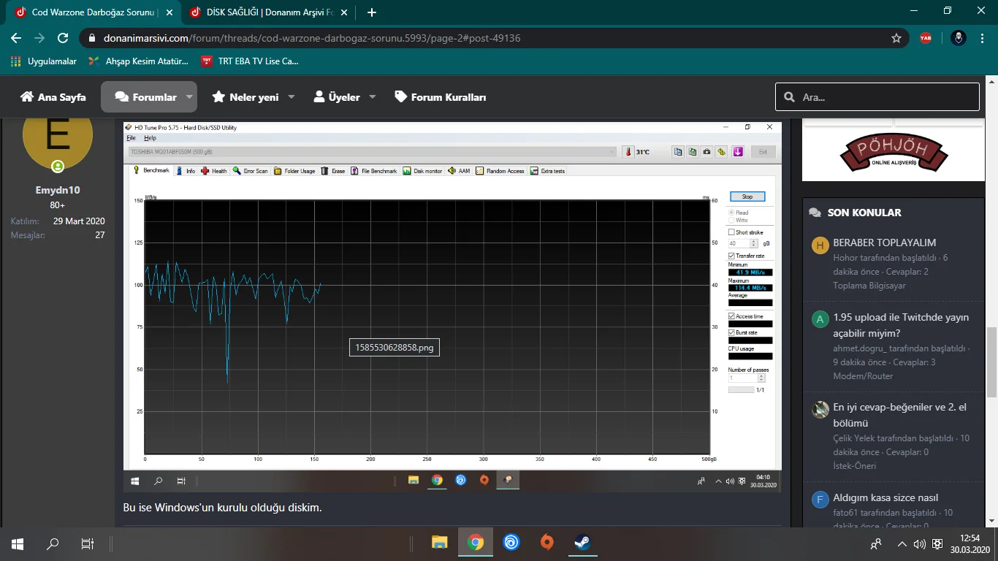The width and height of the screenshot is (998, 561).
Task: Select the Read radio option in HD Tune
Action: 731,213
